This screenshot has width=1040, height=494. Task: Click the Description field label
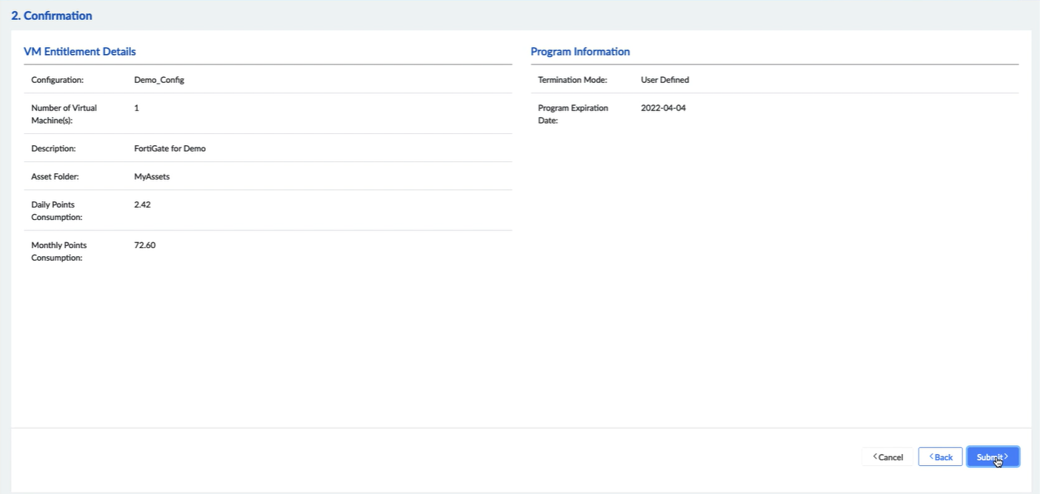[53, 149]
